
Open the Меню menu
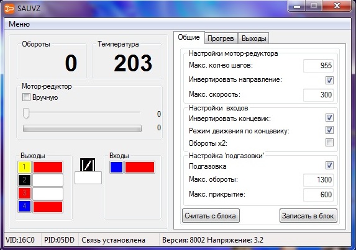point(19,24)
